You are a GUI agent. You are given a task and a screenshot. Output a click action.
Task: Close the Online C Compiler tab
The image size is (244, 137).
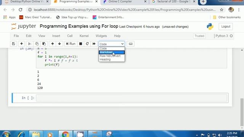[145, 2]
